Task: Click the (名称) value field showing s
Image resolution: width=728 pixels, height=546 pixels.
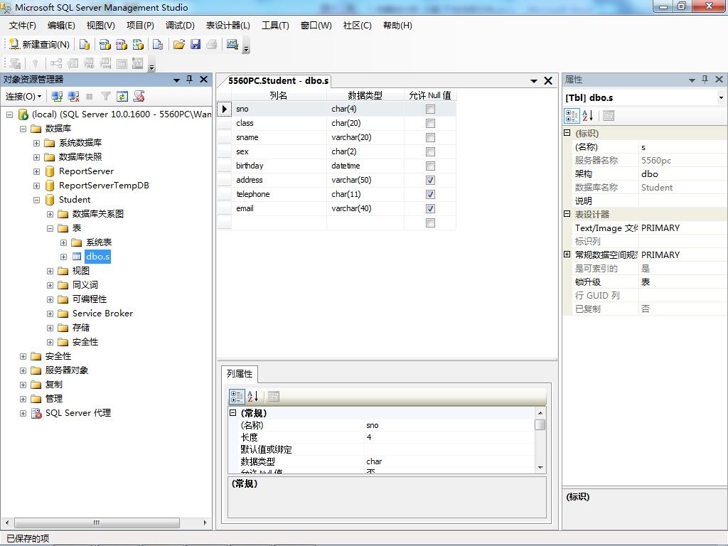Action: [682, 147]
